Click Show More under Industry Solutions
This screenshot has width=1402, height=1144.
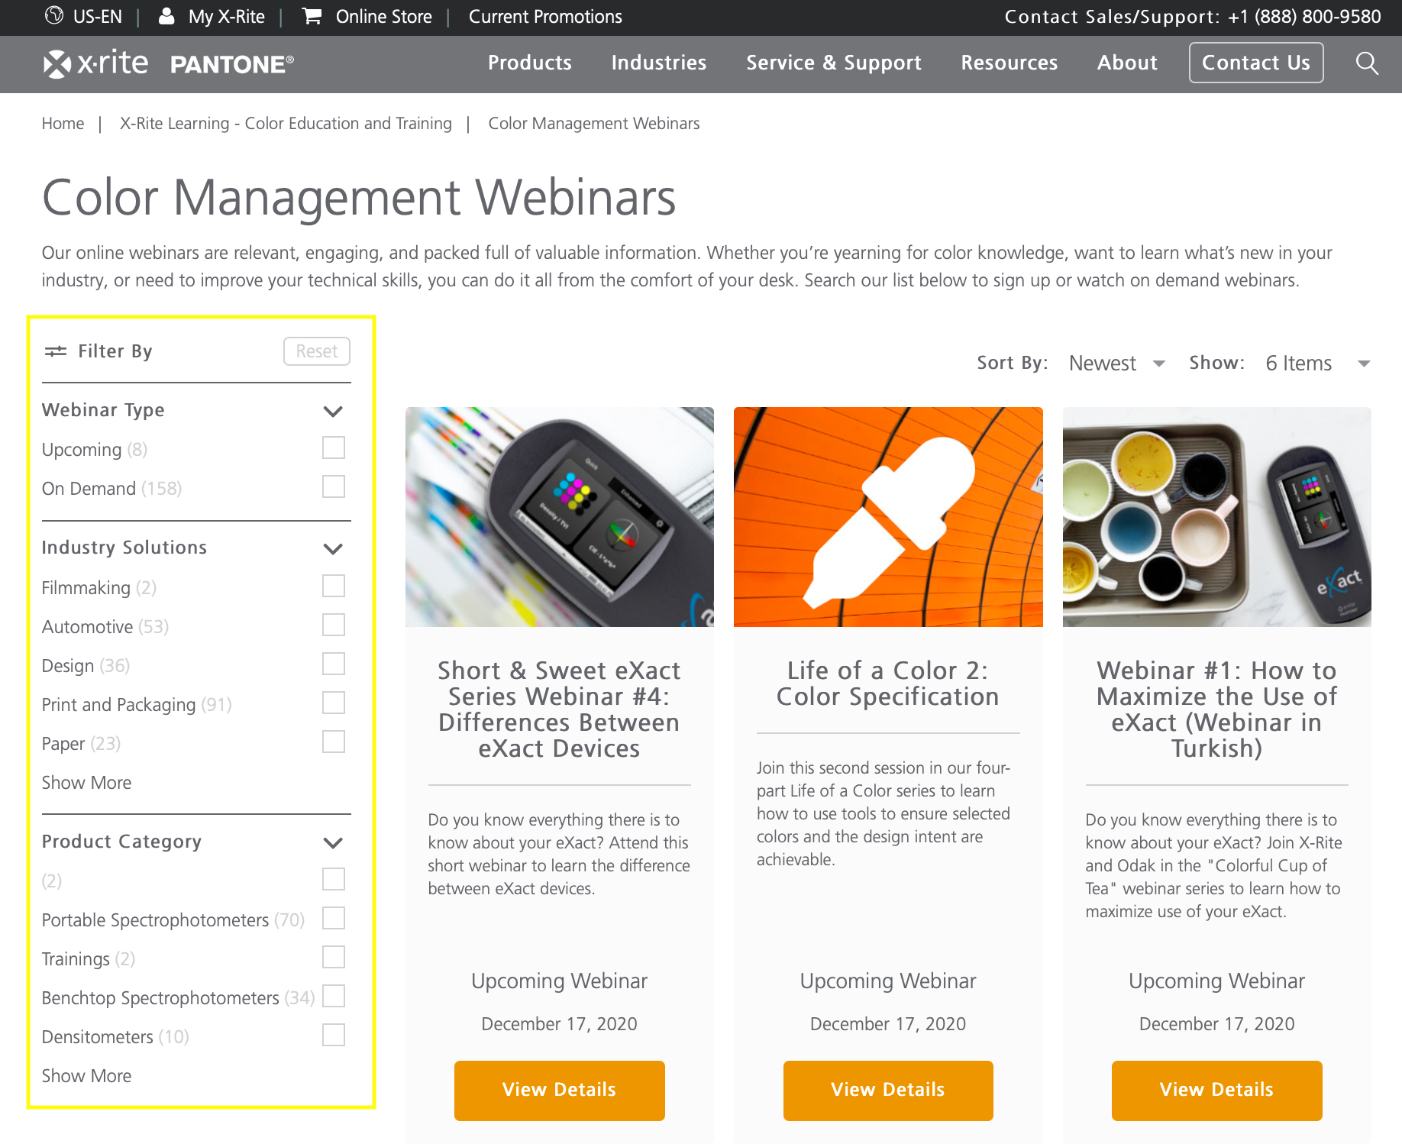tap(86, 783)
